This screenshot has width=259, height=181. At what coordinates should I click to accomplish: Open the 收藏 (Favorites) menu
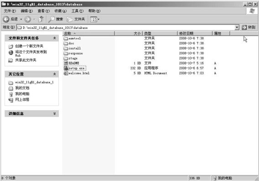[61, 11]
